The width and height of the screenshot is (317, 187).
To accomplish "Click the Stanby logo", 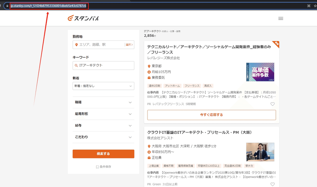I will [83, 18].
